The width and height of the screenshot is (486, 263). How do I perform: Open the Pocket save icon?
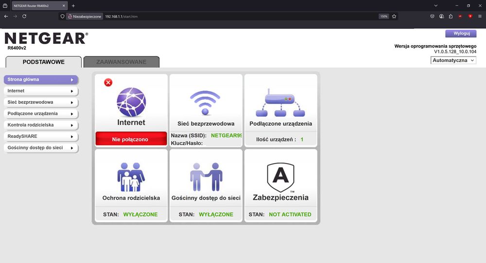coord(432,16)
